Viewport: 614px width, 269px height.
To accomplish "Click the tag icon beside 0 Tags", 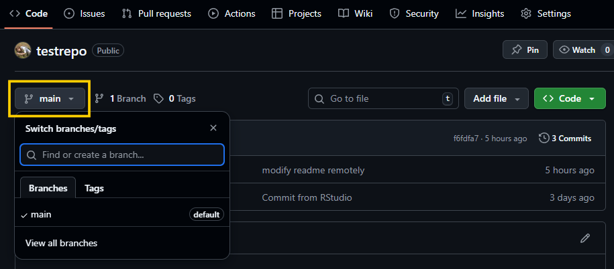I will tap(158, 98).
